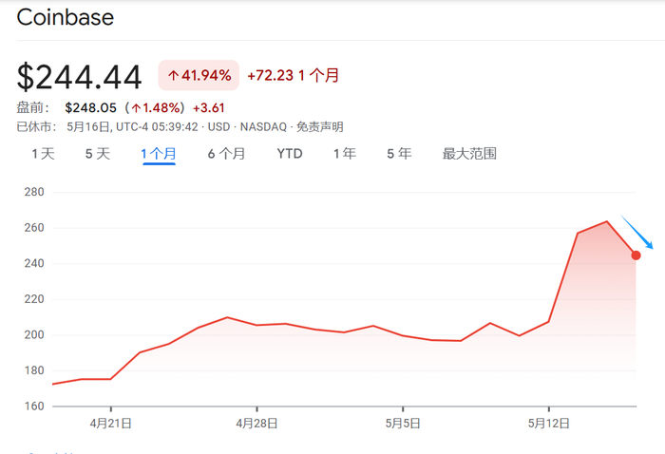
Task: Click the 4月28日 date axis label
Action: [x=257, y=424]
